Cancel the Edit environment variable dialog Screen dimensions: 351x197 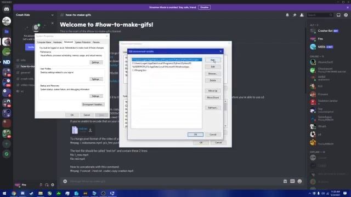click(x=213, y=135)
